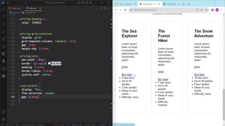Open a new browser tab

click(x=189, y=4)
